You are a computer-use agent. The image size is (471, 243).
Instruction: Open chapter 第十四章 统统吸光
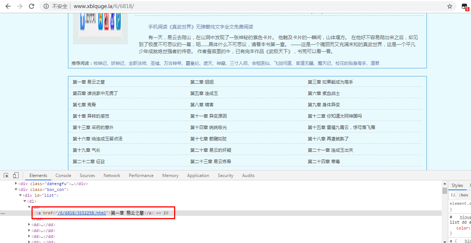(x=209, y=127)
